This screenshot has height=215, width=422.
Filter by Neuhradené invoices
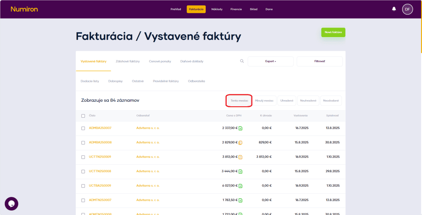click(x=308, y=100)
